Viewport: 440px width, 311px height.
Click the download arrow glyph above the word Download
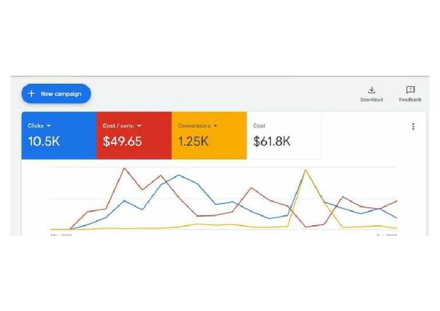click(372, 88)
